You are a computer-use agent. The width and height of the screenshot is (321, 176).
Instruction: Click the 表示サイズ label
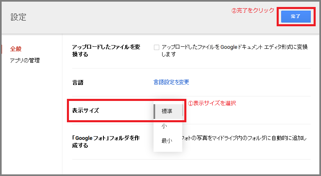(85, 110)
